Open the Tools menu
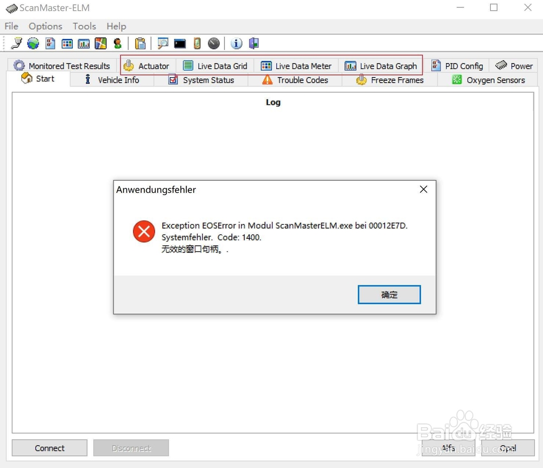This screenshot has width=543, height=468. click(x=84, y=26)
